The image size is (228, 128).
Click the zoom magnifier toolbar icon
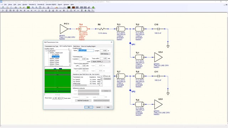pos(33,7)
